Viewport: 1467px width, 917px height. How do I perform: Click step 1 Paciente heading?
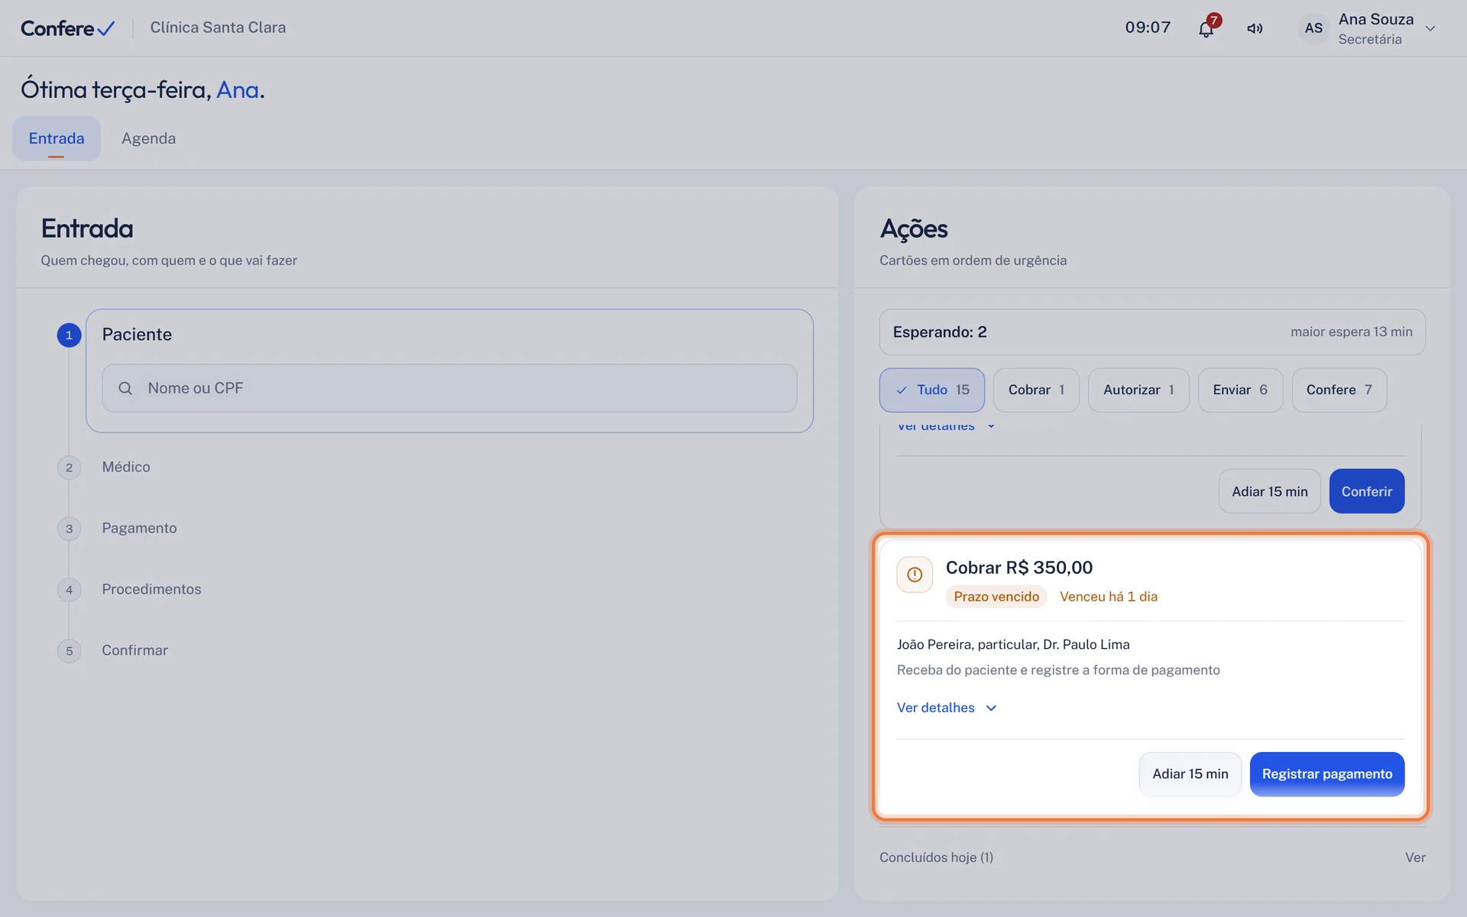pos(137,335)
